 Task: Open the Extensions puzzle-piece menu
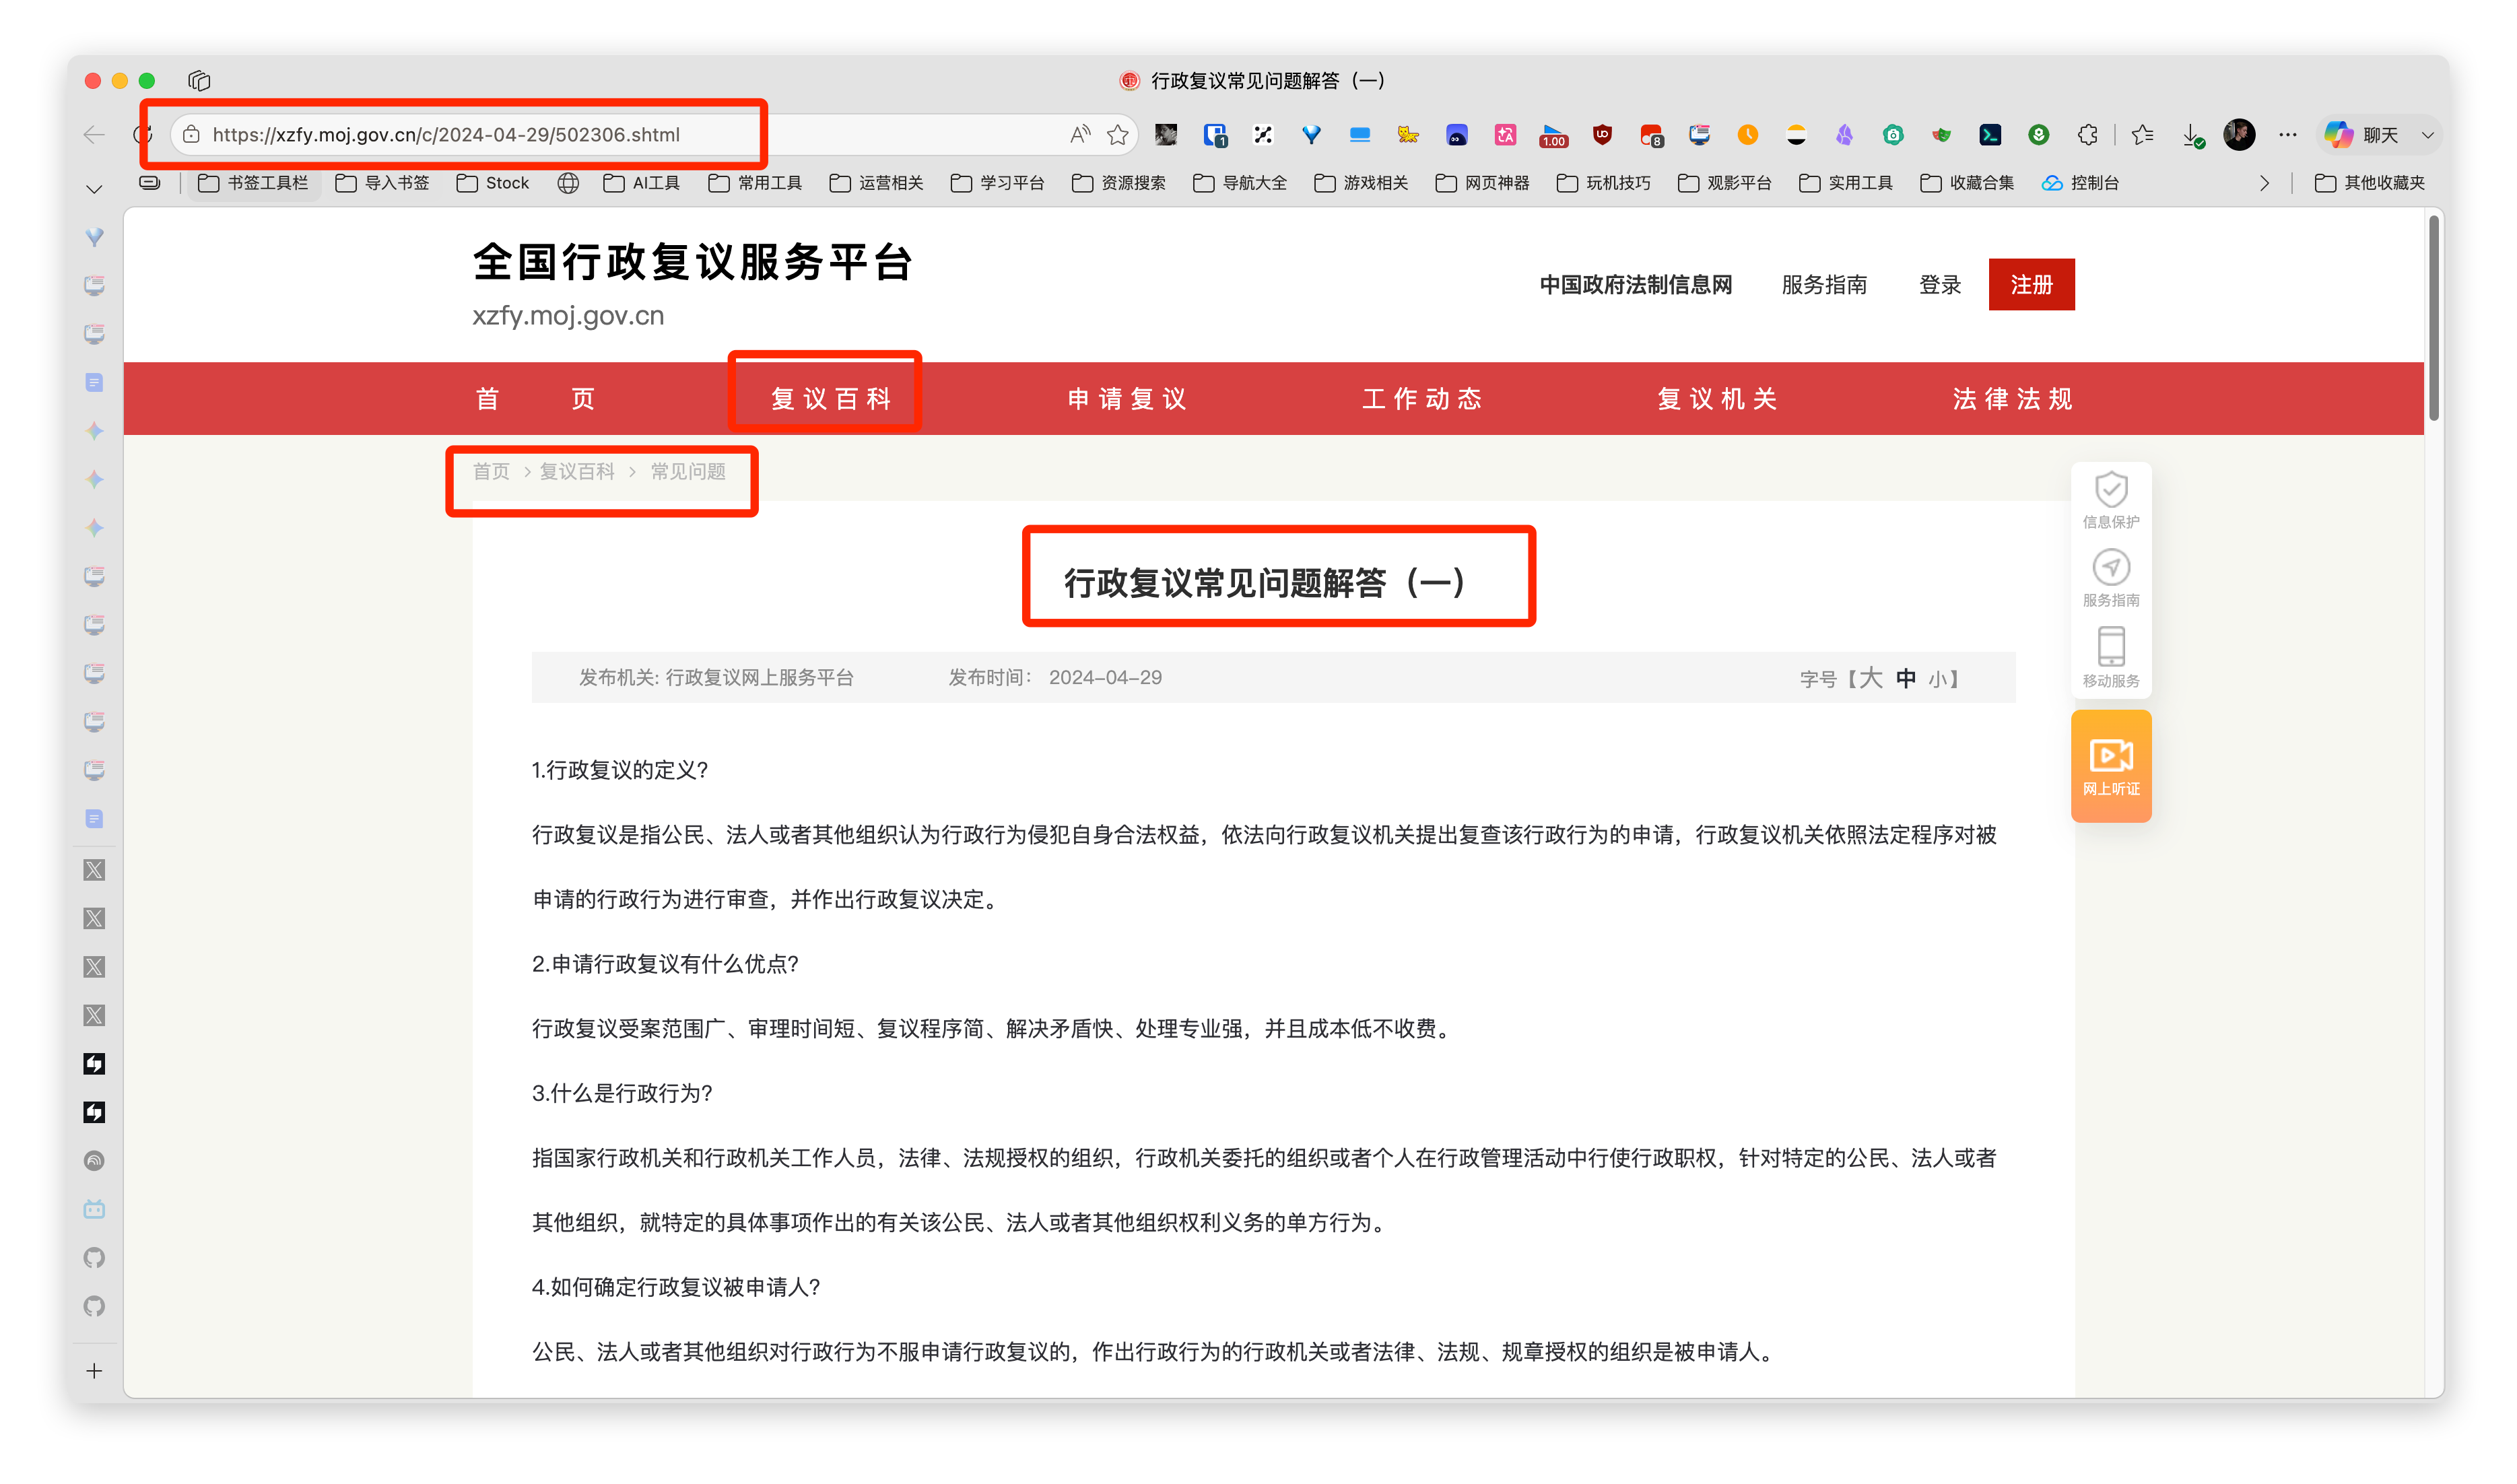(2087, 135)
